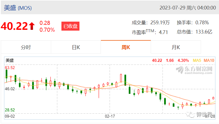The image size is (219, 124).
Task: Click the 换手率 0.78% figure
Action: pos(193,22)
